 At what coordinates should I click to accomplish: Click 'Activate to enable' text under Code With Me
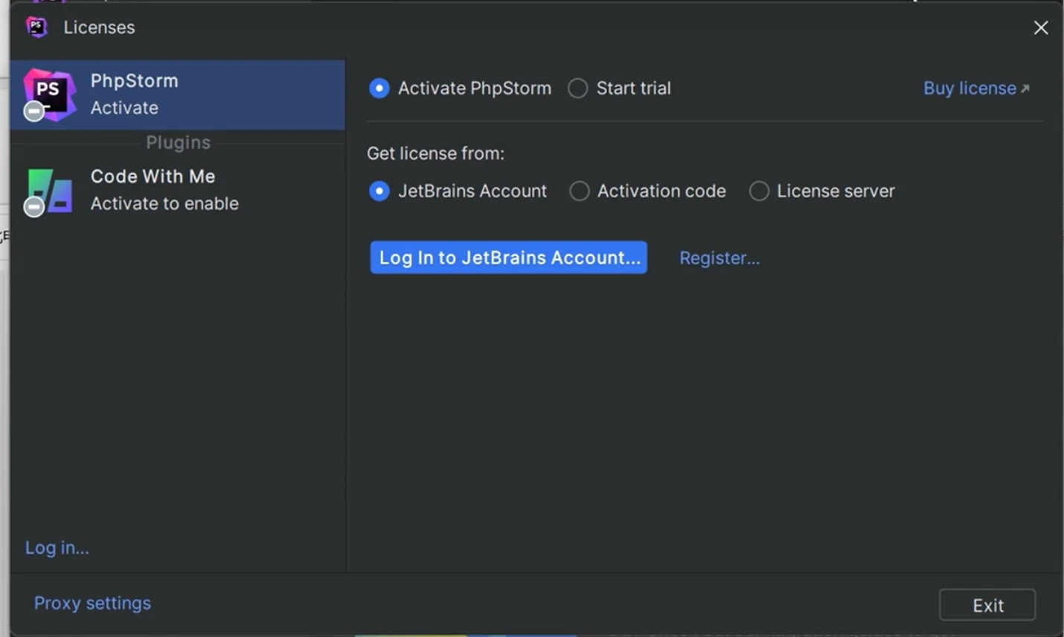point(164,203)
